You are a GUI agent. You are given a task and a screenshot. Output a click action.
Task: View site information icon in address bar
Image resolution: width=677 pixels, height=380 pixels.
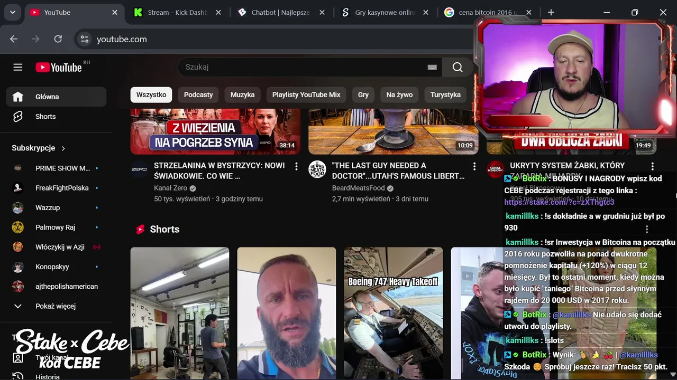[84, 39]
